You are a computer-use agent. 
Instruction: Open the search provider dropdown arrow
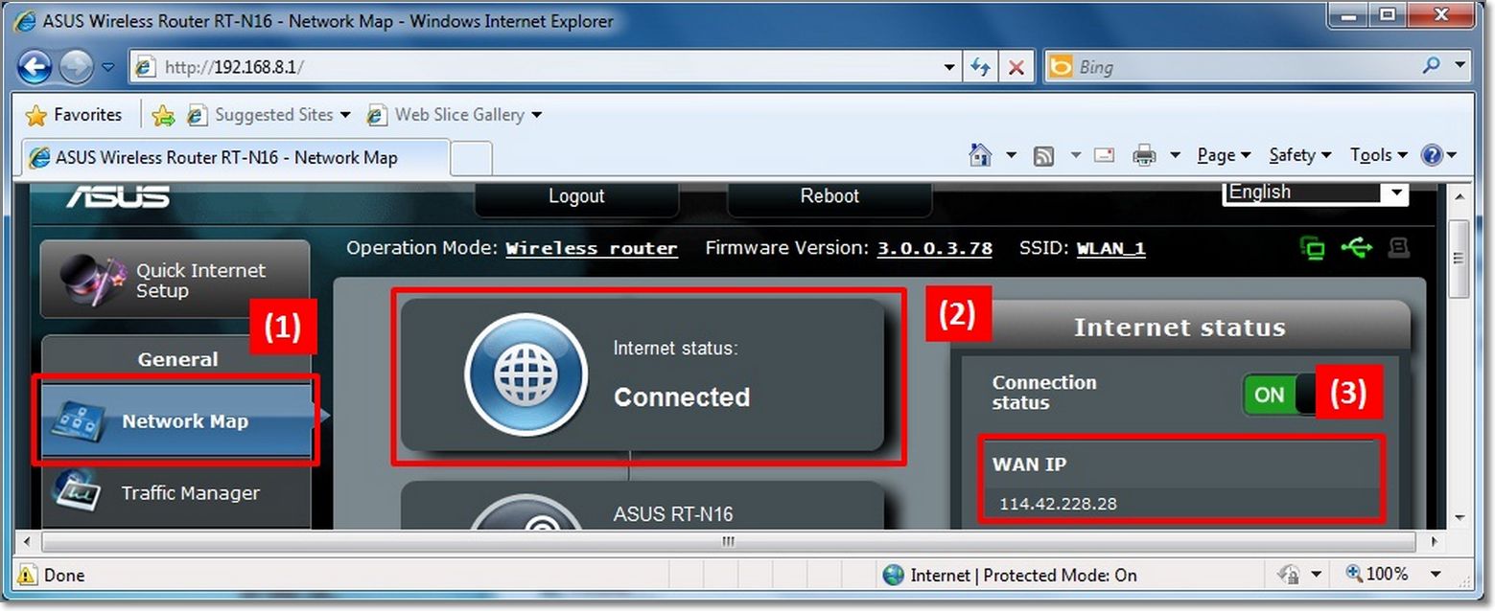pos(1460,66)
